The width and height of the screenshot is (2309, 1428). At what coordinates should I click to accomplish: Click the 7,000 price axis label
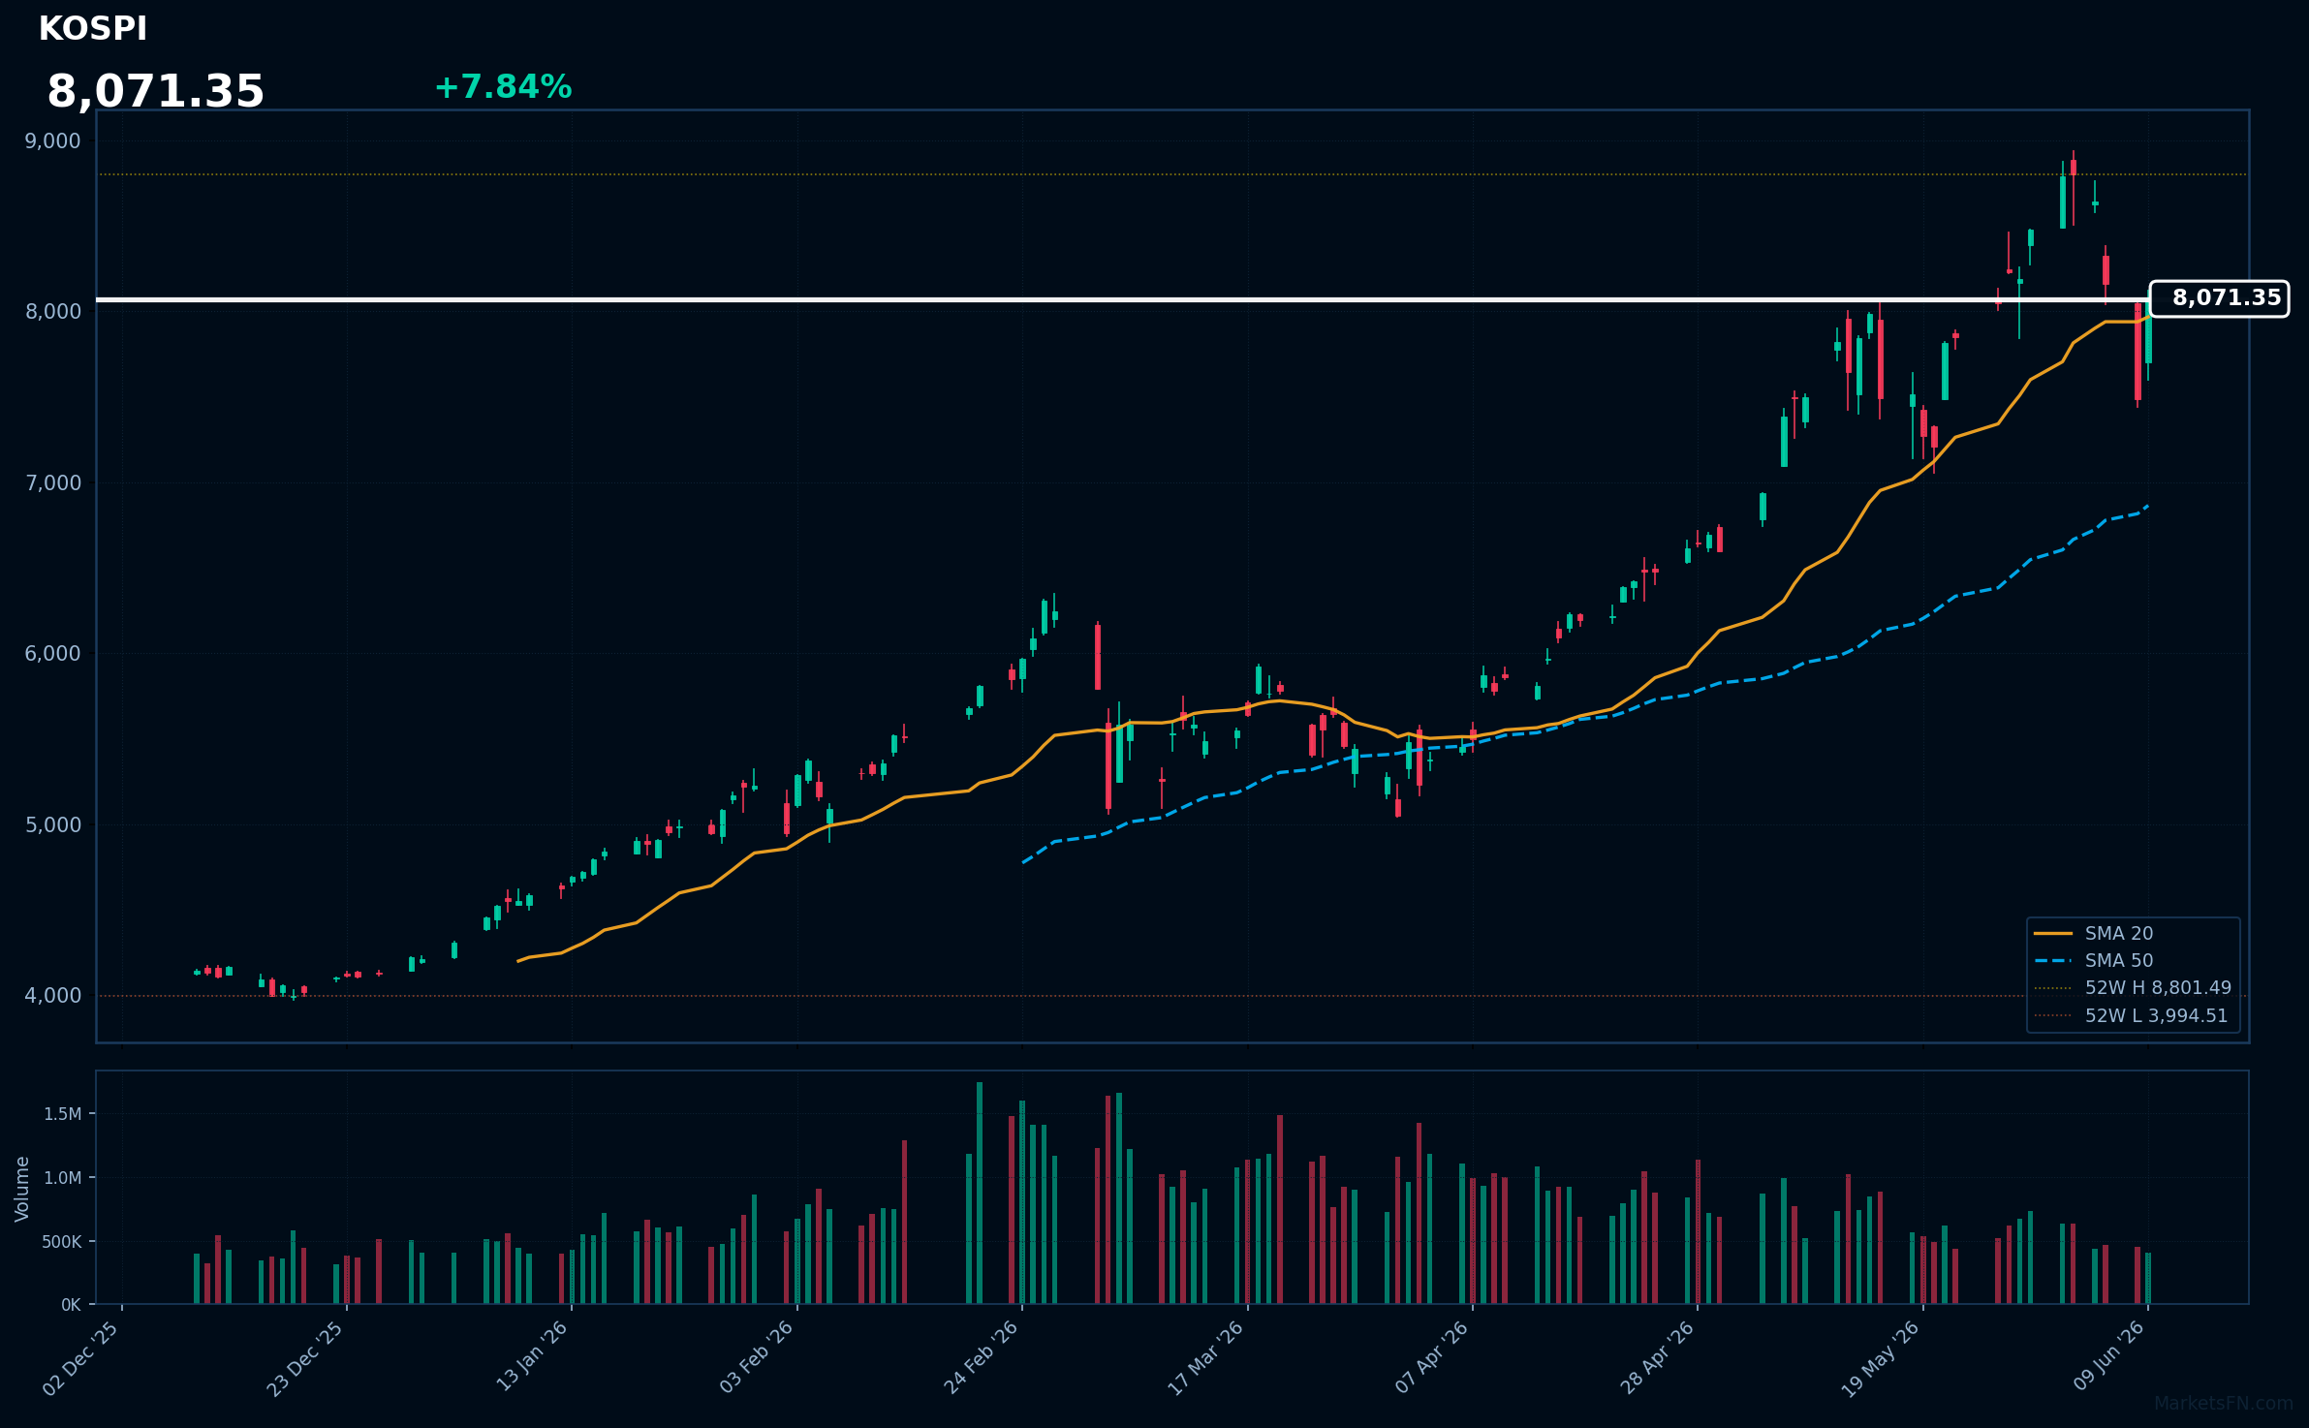(52, 483)
